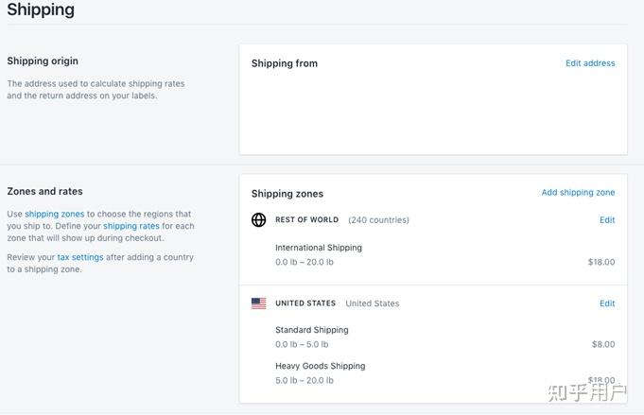The height and width of the screenshot is (415, 644).
Task: Select the Standard Shipping rate
Action: pyautogui.click(x=312, y=330)
